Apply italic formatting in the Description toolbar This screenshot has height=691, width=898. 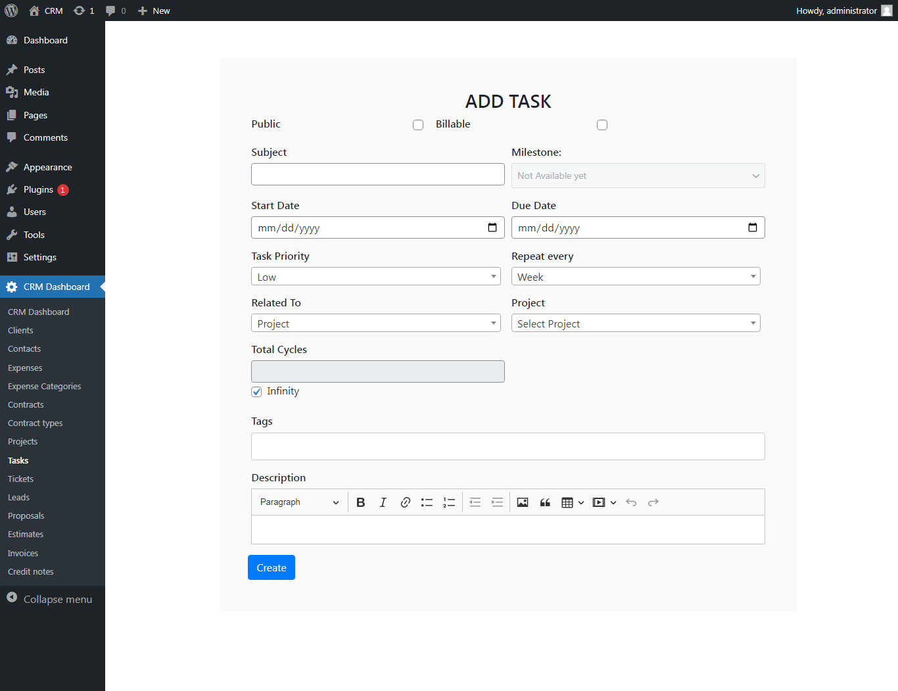point(383,502)
